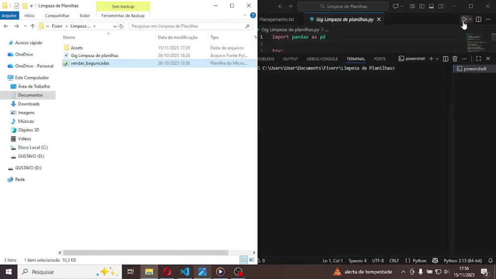Toggle the primary side bar

coord(422,6)
